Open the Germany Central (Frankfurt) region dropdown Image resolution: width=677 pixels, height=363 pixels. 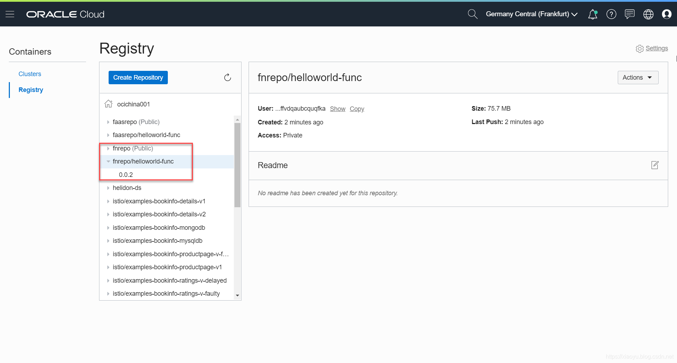click(532, 14)
